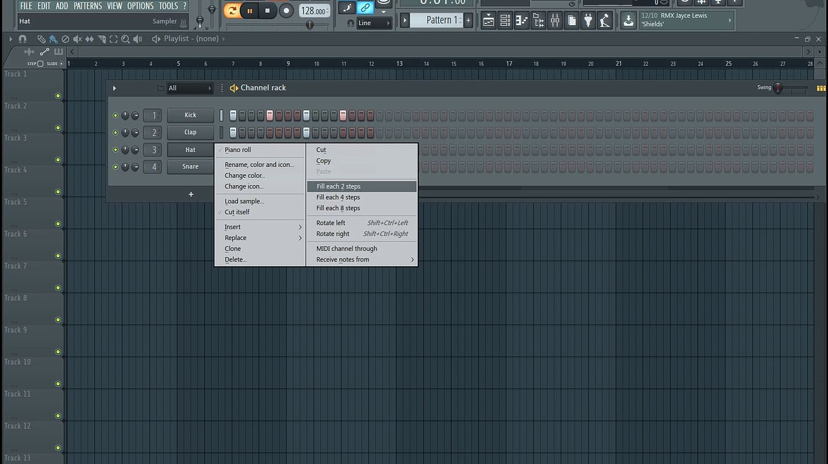Open the TOOLS menu
This screenshot has height=464, width=828.
click(168, 6)
